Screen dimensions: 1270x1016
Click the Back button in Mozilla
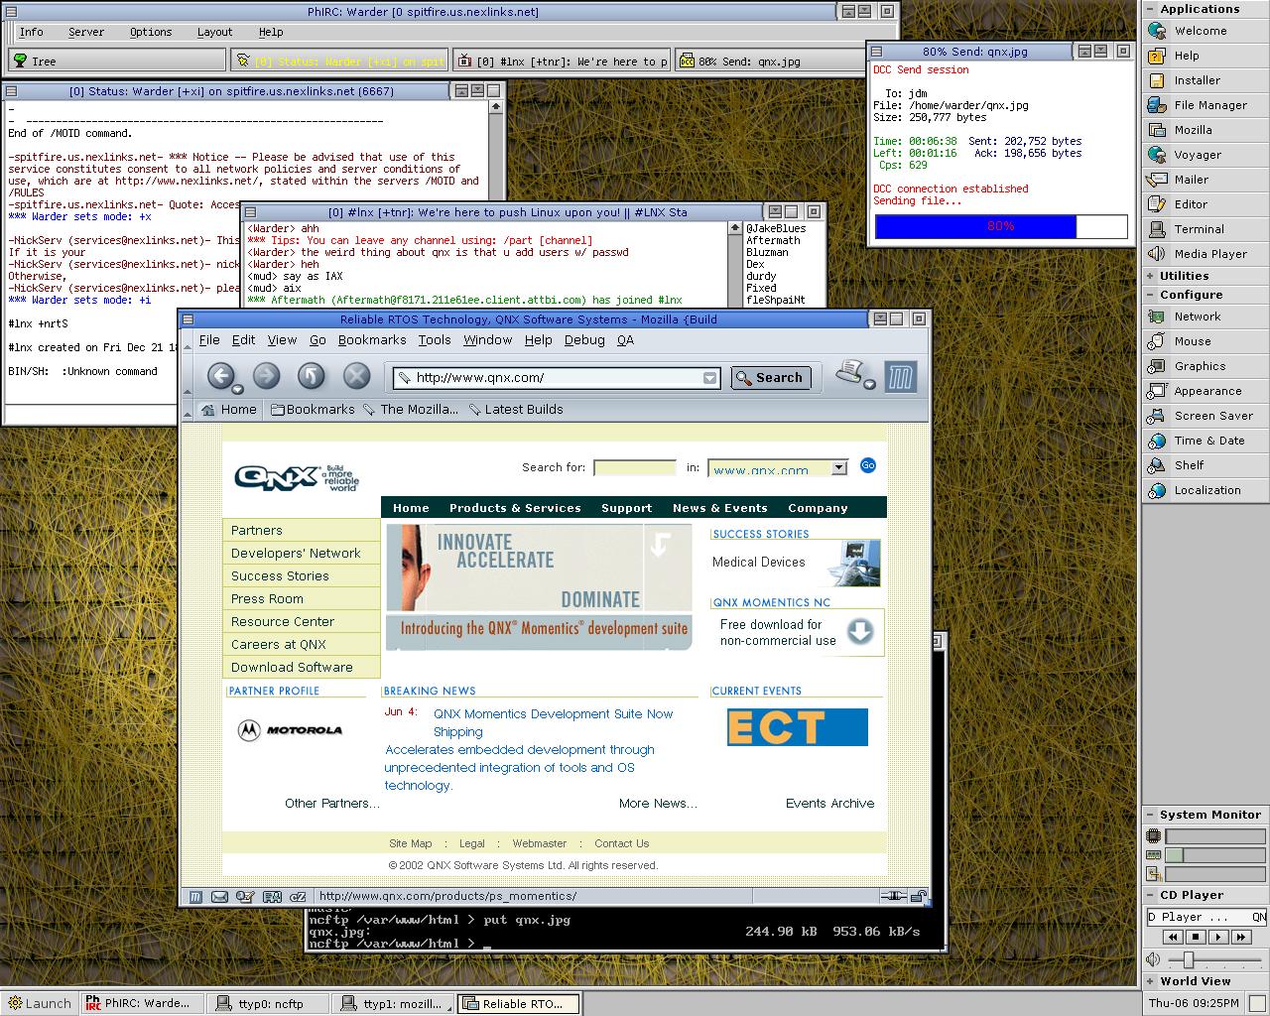click(220, 376)
